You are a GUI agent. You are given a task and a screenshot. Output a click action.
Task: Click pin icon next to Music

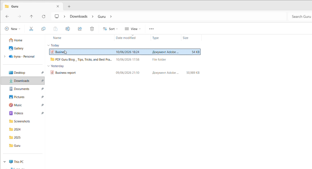click(x=42, y=105)
